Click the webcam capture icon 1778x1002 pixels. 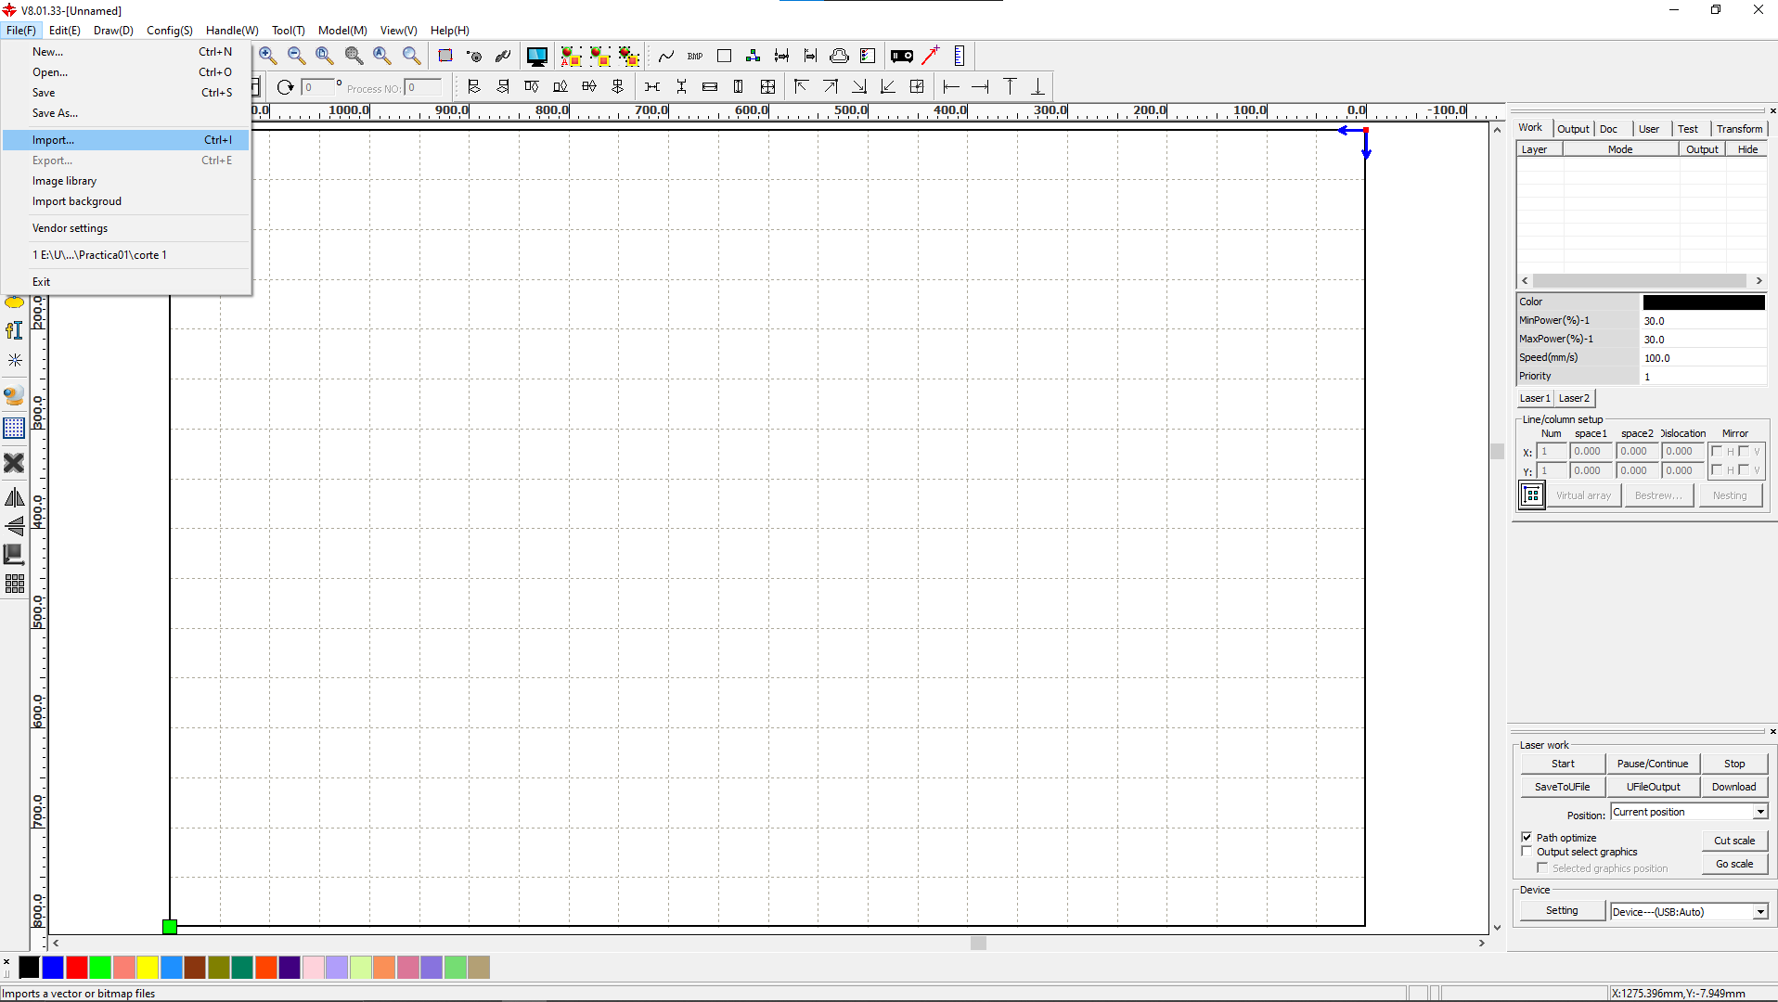[x=14, y=396]
